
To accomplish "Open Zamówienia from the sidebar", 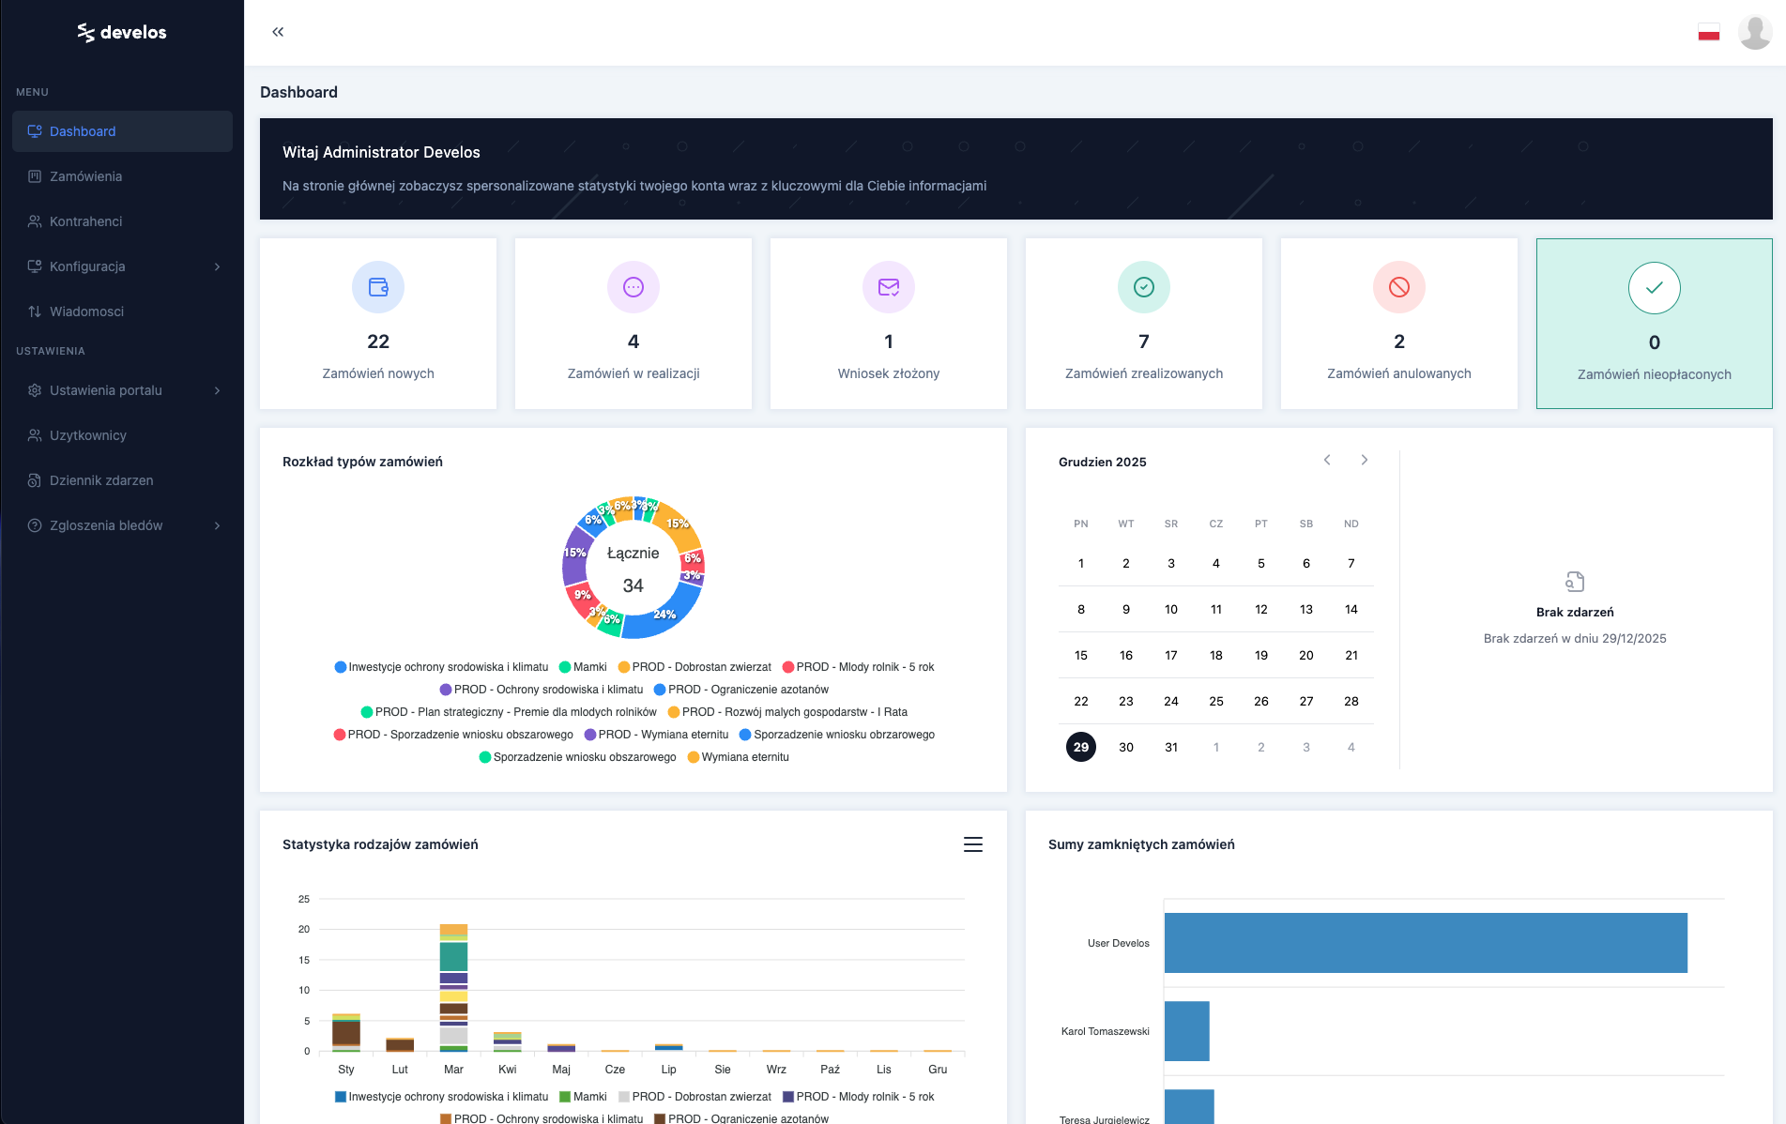I will pyautogui.click(x=85, y=176).
